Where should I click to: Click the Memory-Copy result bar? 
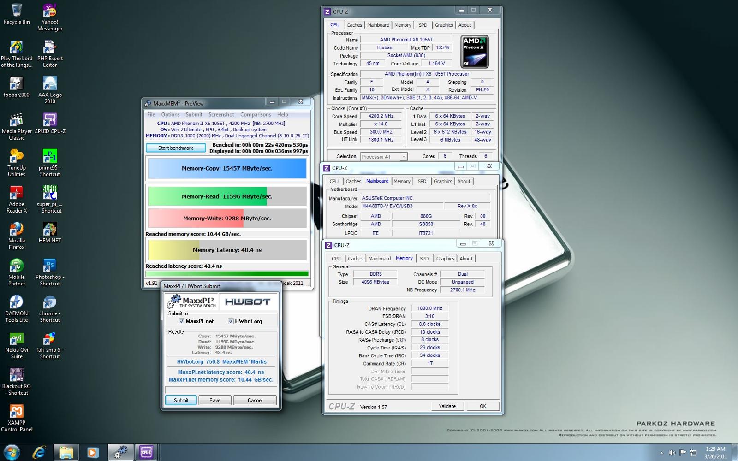(227, 169)
